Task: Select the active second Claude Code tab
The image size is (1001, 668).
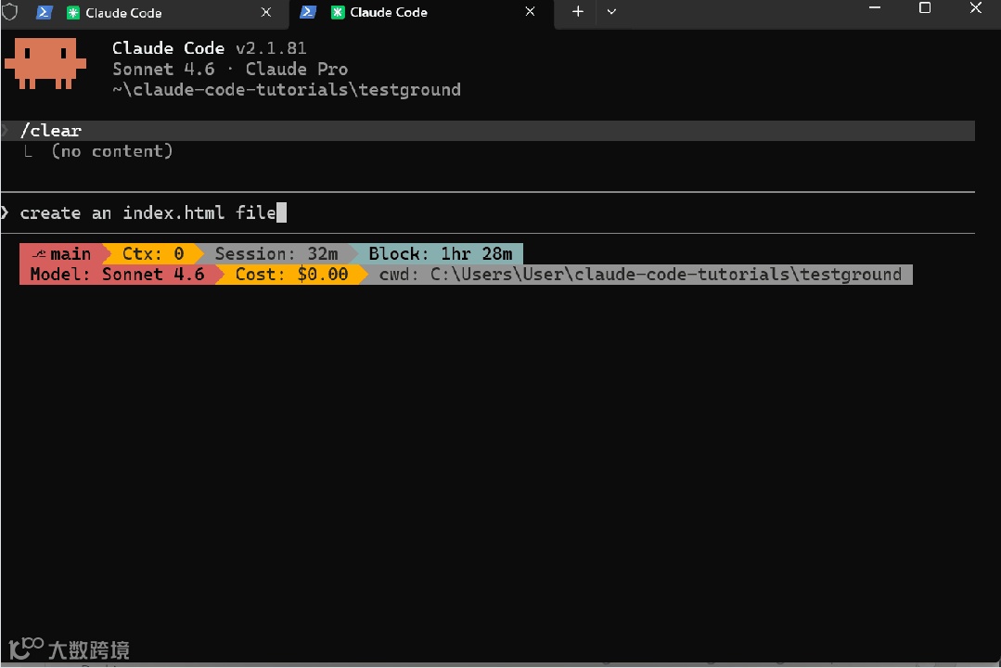Action: [x=421, y=13]
